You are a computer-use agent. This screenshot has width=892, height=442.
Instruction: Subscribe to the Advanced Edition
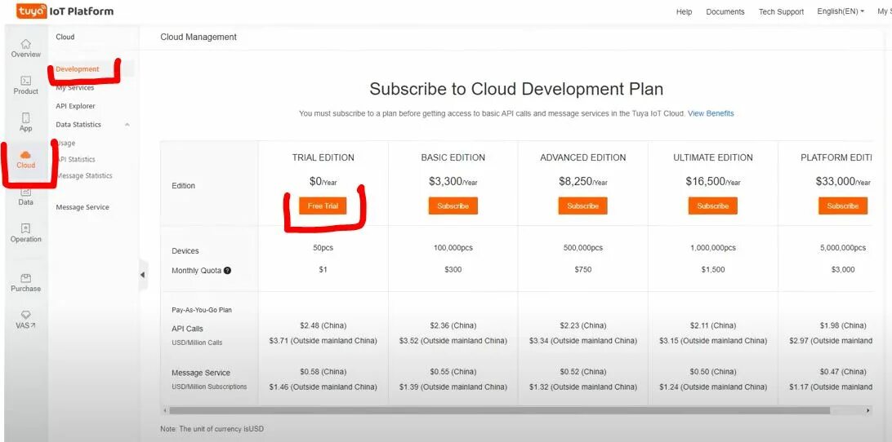click(582, 206)
